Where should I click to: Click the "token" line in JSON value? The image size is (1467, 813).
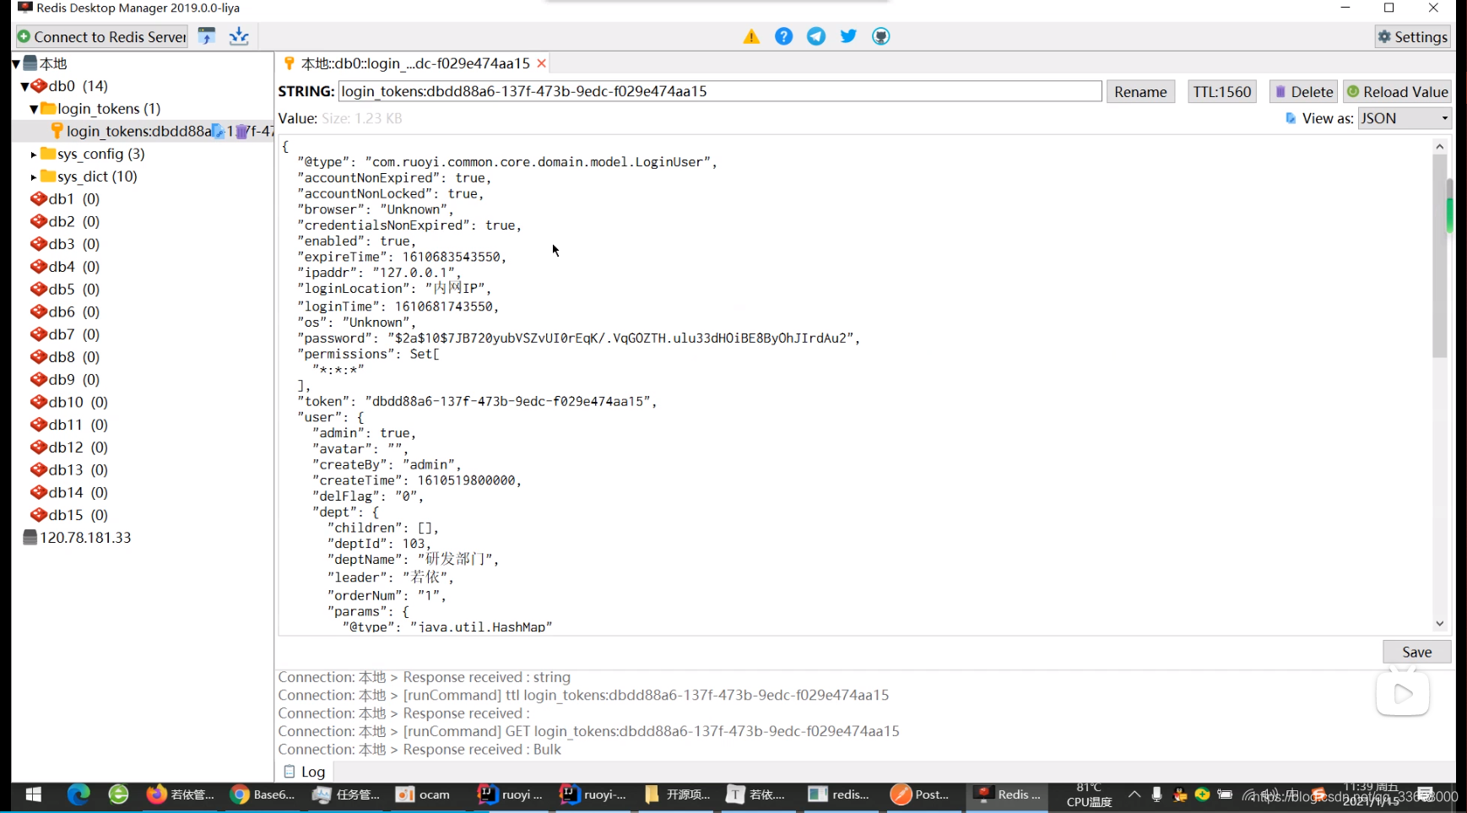(477, 402)
